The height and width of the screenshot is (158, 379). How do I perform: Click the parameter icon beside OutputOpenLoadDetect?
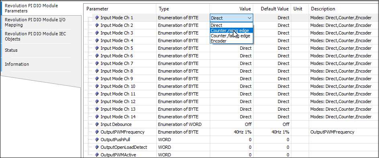[97, 148]
